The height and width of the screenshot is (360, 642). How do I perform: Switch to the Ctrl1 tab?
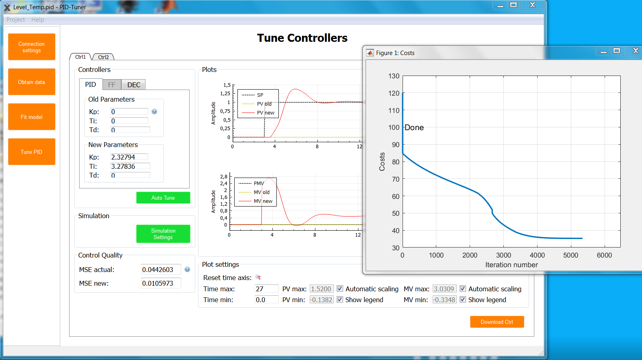click(x=80, y=57)
